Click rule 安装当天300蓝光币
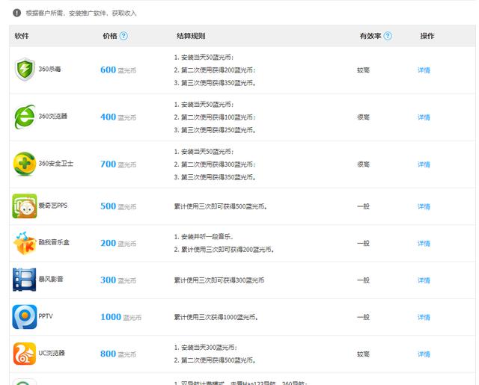 (x=206, y=348)
